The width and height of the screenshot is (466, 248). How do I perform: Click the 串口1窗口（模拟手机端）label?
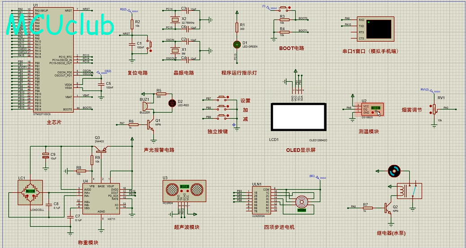[370, 51]
